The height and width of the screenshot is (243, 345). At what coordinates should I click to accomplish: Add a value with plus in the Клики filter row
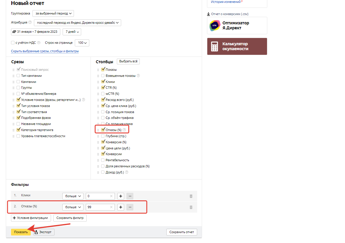(x=121, y=196)
